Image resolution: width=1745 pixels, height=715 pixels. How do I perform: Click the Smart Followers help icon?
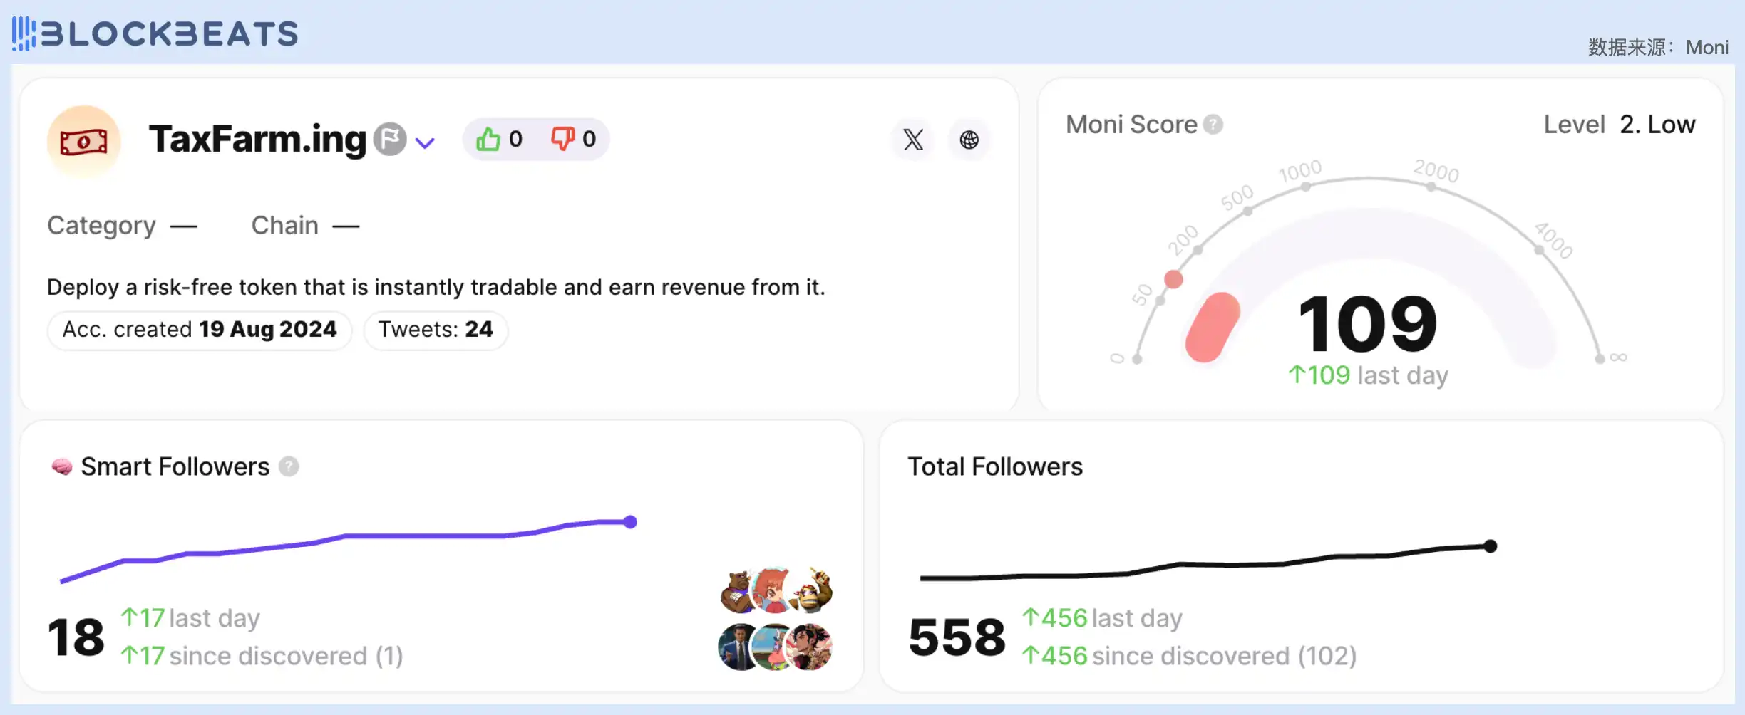coord(289,466)
